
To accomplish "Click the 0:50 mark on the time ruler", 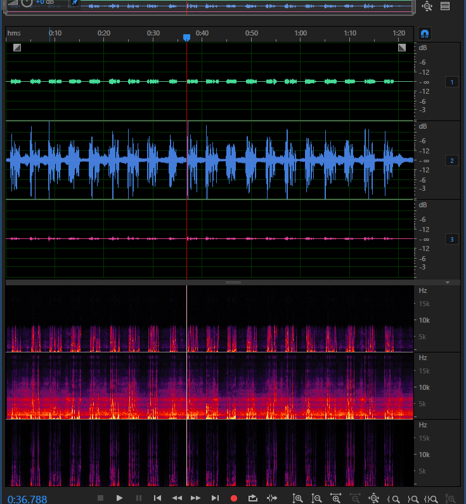I will click(252, 33).
